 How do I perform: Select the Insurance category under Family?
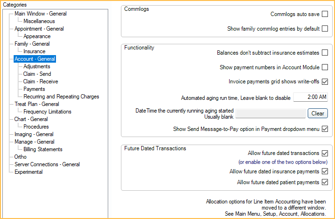point(34,51)
